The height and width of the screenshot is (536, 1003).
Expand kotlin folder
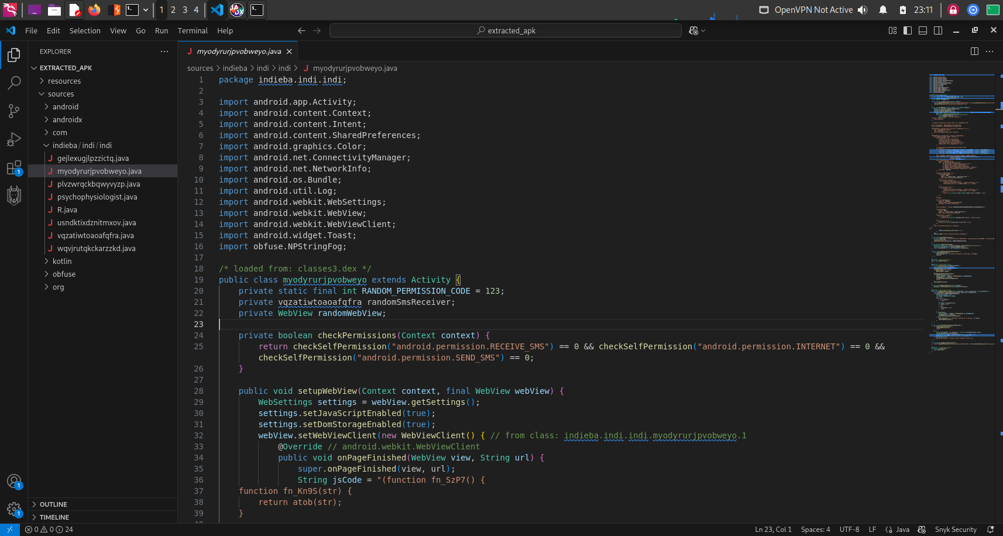click(102, 261)
